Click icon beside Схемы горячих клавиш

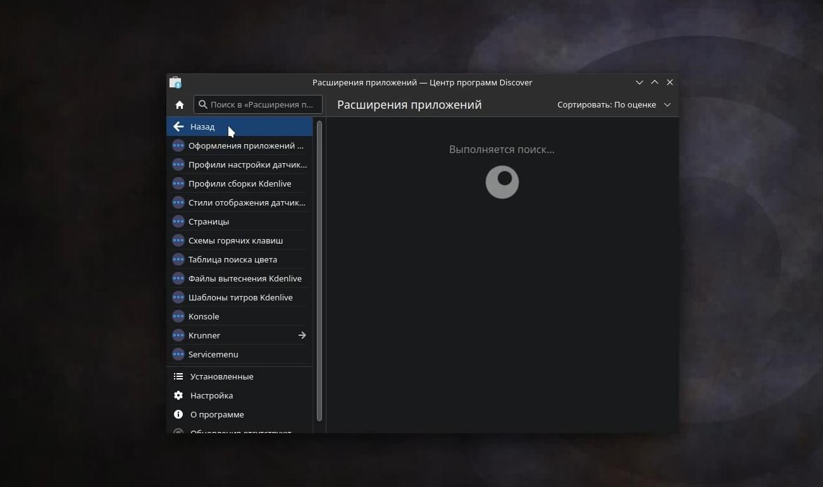point(178,240)
